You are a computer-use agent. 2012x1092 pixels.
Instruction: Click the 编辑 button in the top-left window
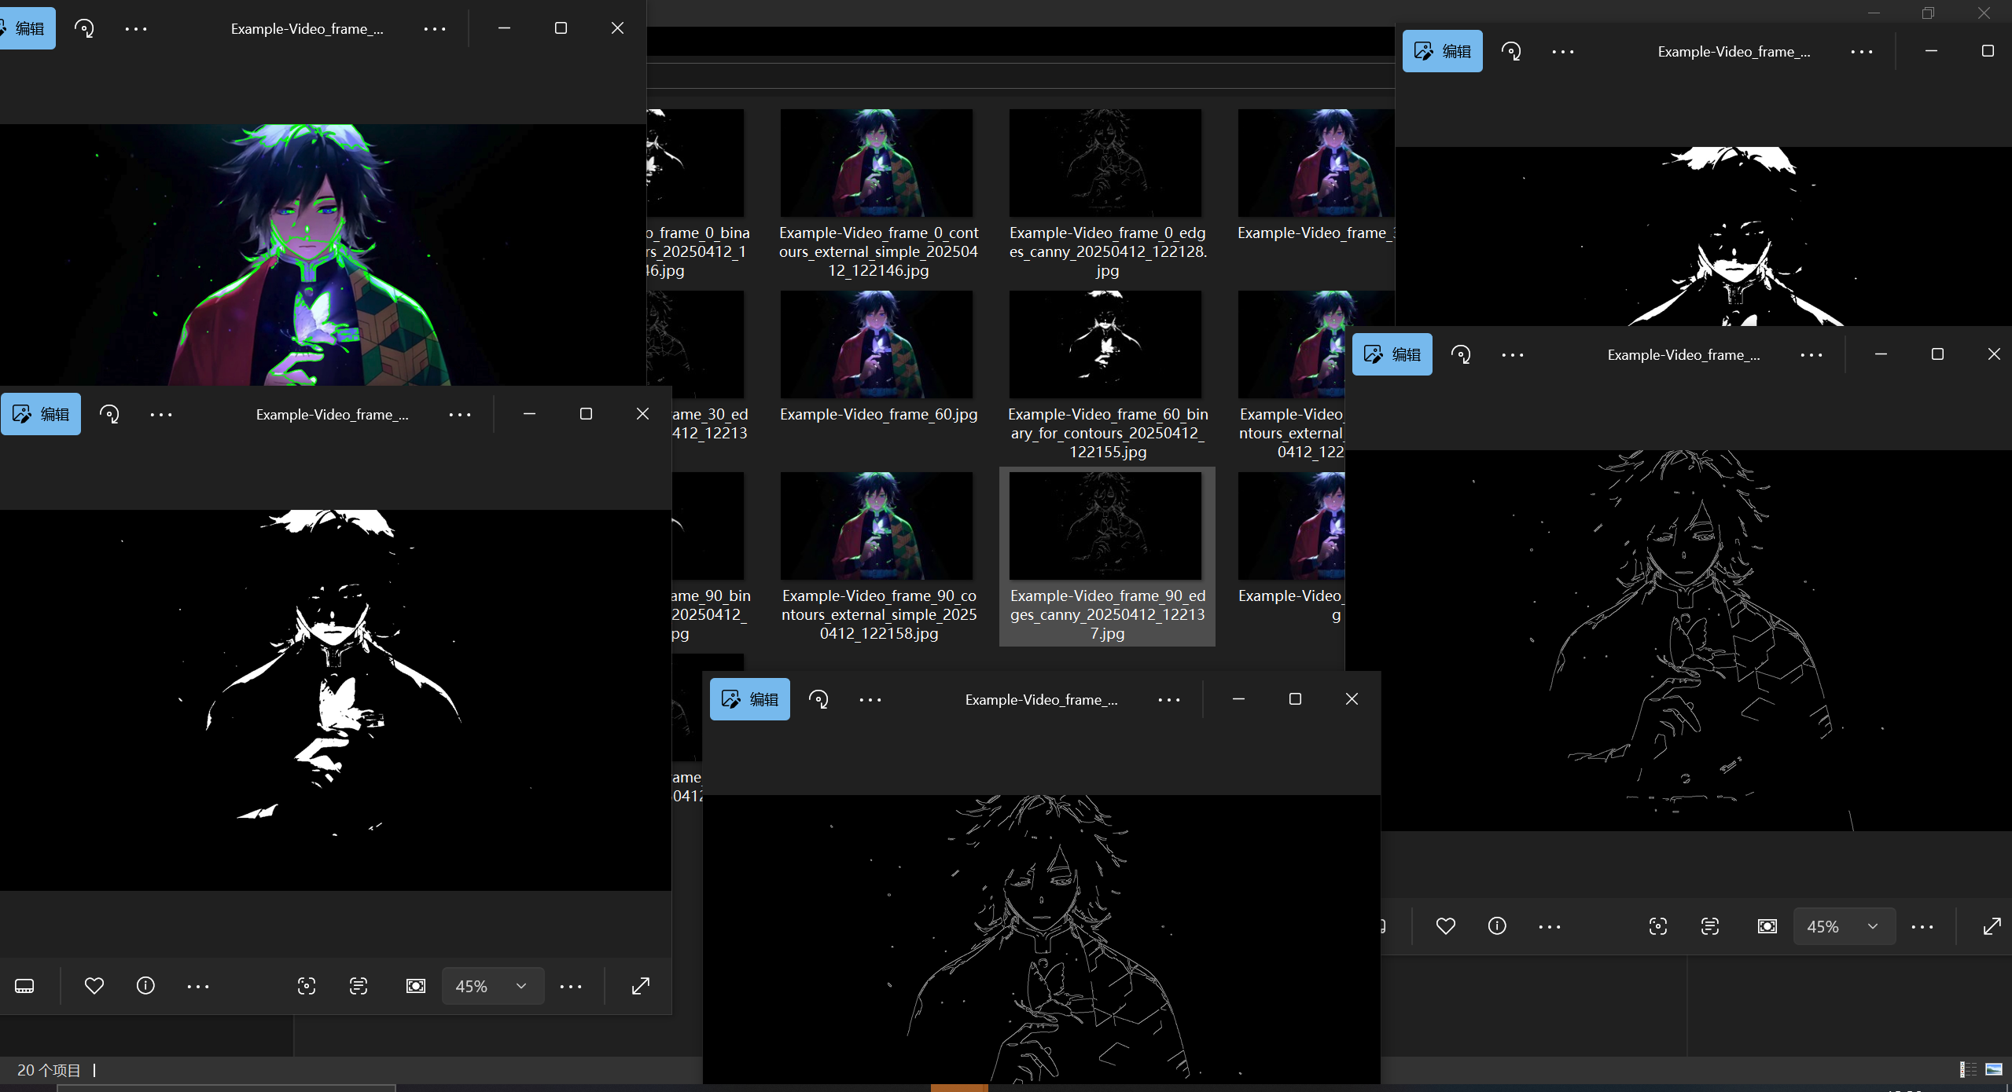click(28, 27)
